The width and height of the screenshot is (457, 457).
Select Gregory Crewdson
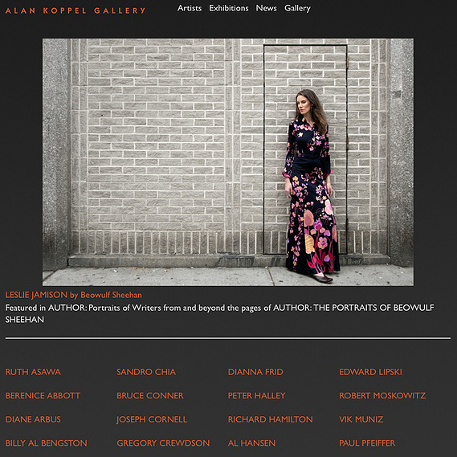(163, 443)
